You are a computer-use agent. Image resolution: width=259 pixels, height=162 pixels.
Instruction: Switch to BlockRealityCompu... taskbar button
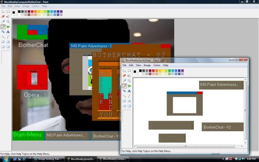point(113,159)
